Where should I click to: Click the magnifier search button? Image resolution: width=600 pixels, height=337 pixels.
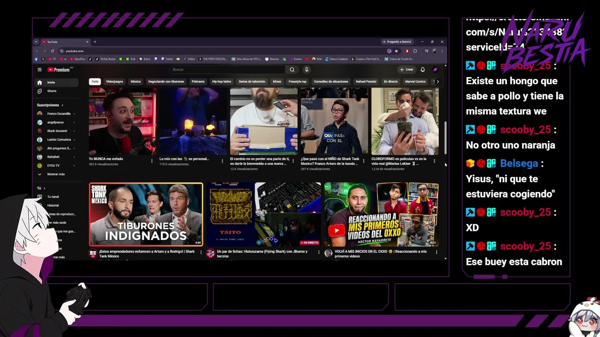(x=292, y=70)
